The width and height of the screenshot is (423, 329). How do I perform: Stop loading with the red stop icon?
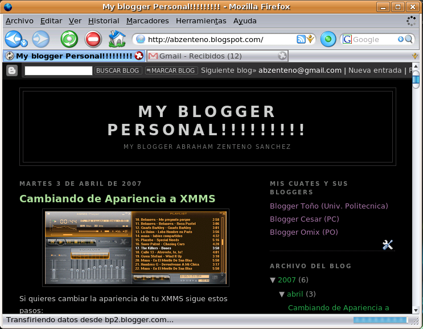point(93,39)
